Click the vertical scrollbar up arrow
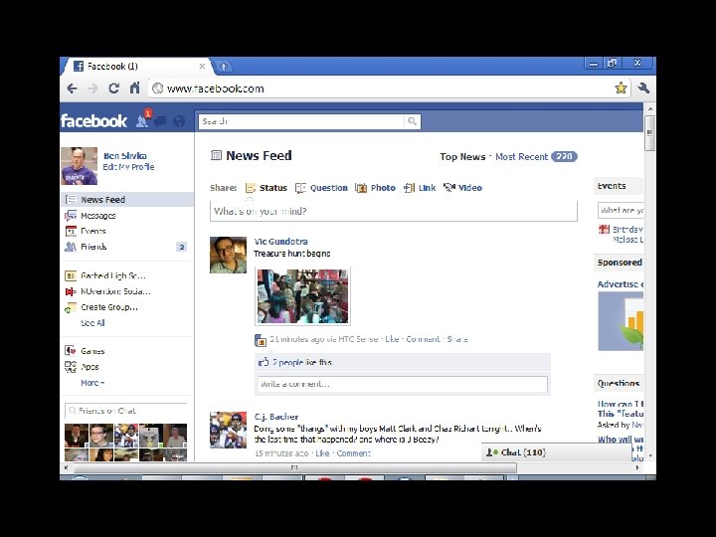 [x=649, y=109]
